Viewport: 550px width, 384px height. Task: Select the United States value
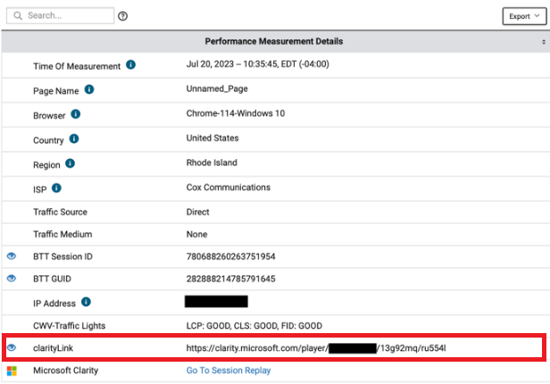212,138
